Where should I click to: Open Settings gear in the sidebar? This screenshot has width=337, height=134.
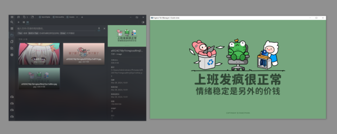(12, 55)
